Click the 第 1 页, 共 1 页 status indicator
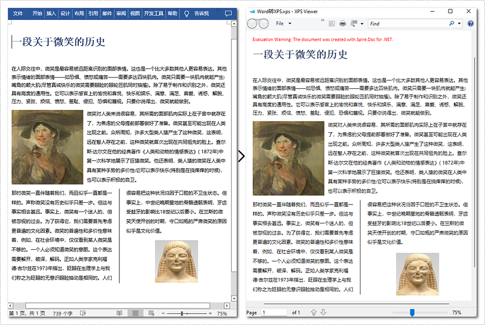485x325 pixels. point(27,313)
